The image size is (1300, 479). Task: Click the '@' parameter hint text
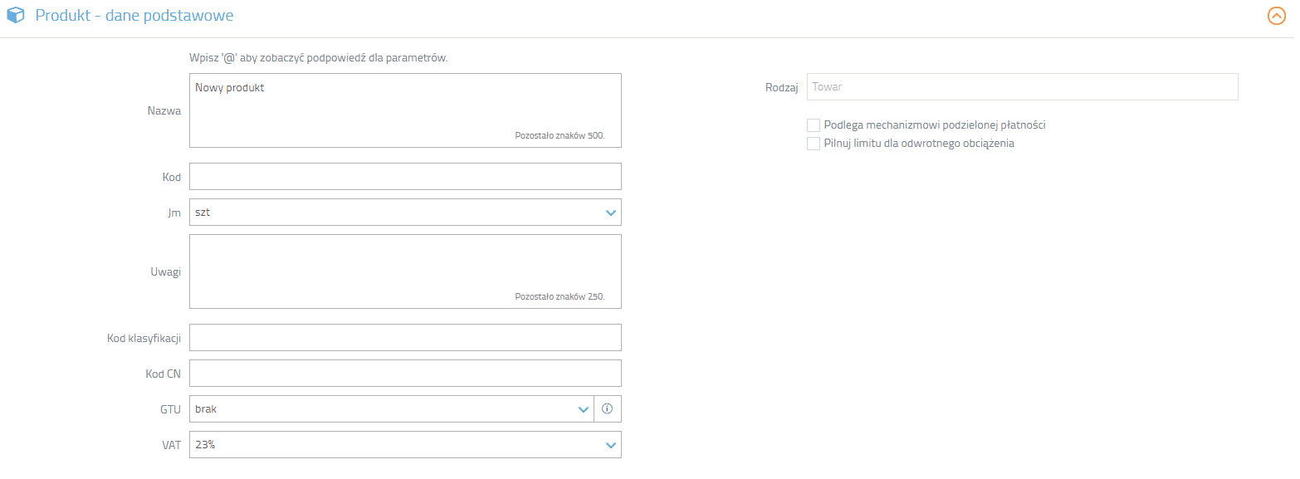tap(319, 58)
